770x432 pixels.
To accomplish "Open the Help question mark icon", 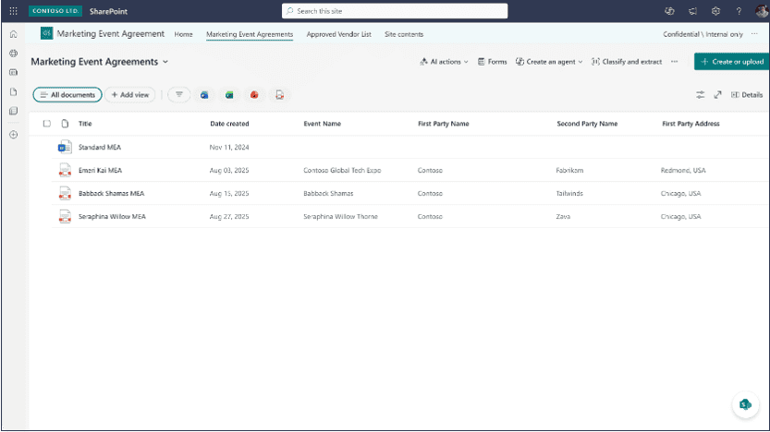I will pyautogui.click(x=739, y=11).
